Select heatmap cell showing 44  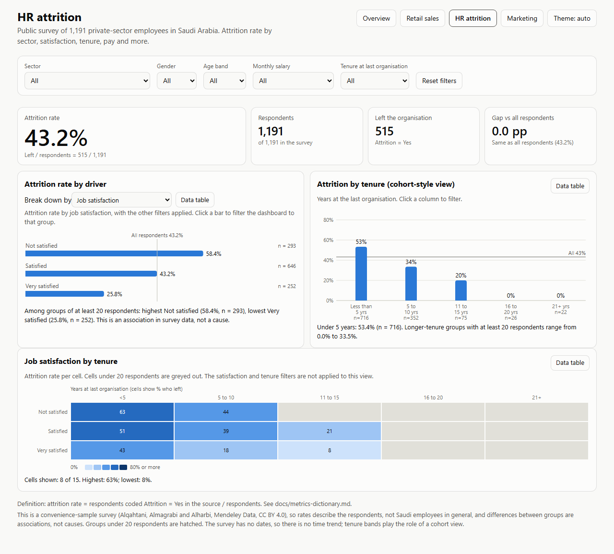point(226,412)
